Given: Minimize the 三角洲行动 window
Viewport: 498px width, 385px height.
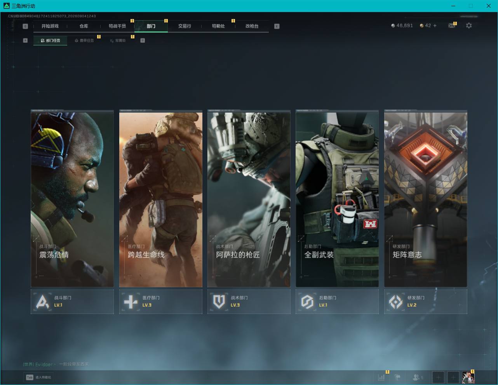Looking at the screenshot, I should click(x=453, y=6).
